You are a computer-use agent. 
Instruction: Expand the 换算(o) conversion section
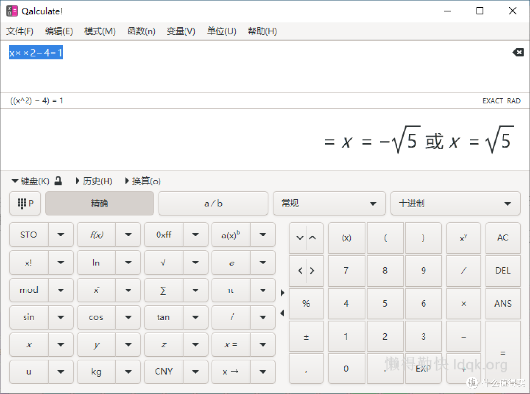143,181
